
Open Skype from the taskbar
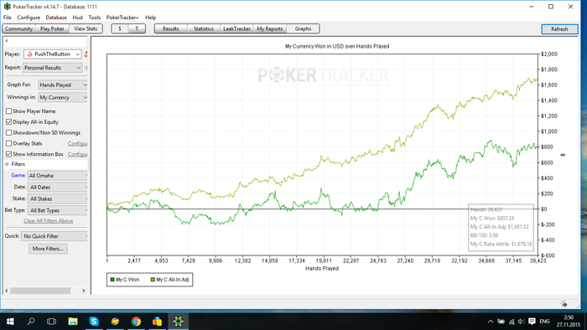coord(94,322)
